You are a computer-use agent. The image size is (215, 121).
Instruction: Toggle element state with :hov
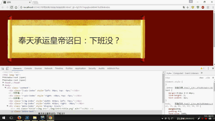[x=201, y=78]
